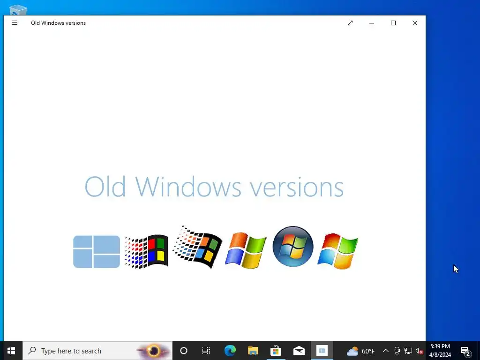This screenshot has width=480, height=360.
Task: Click the Recycle Bin desktop icon
Action: point(18,10)
